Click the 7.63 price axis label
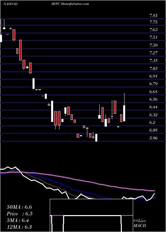 (153, 30)
